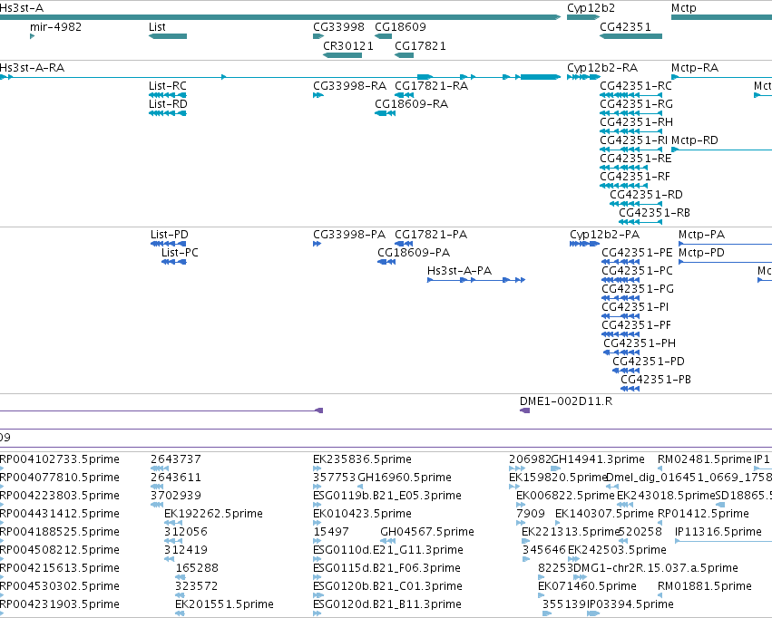Select the RP004431412.5prime EST label
This screenshot has height=618, width=772.
[x=60, y=514]
